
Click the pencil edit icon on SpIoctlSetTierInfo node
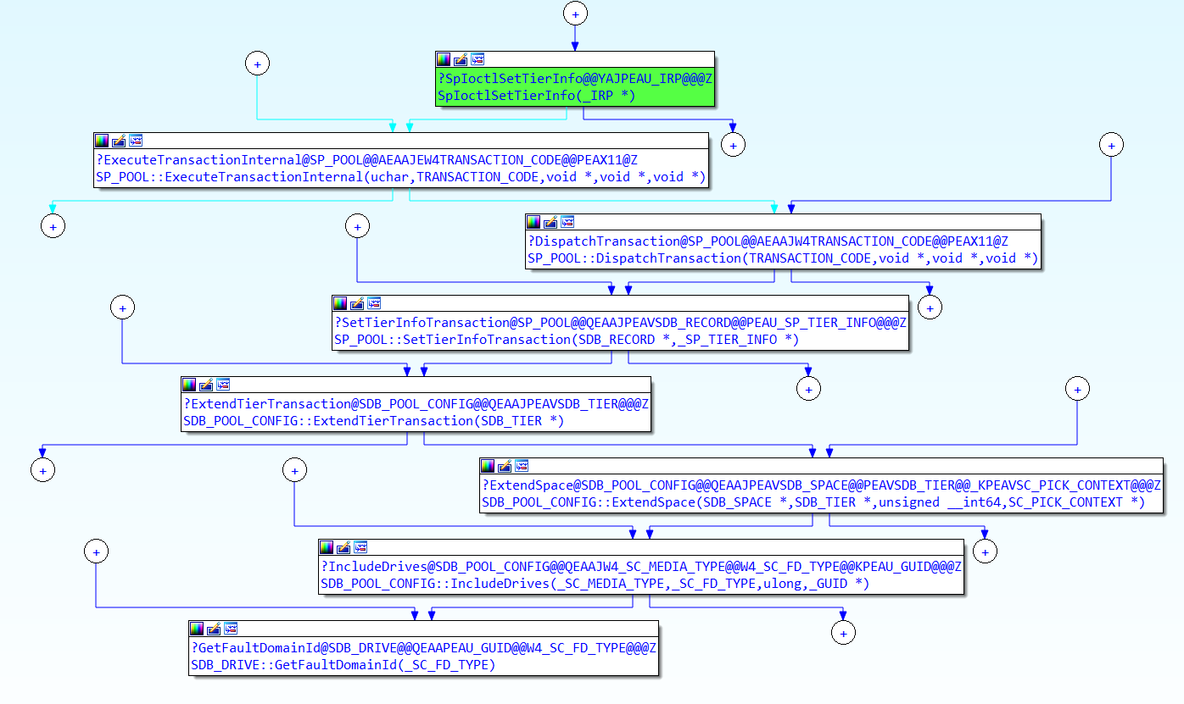point(461,59)
